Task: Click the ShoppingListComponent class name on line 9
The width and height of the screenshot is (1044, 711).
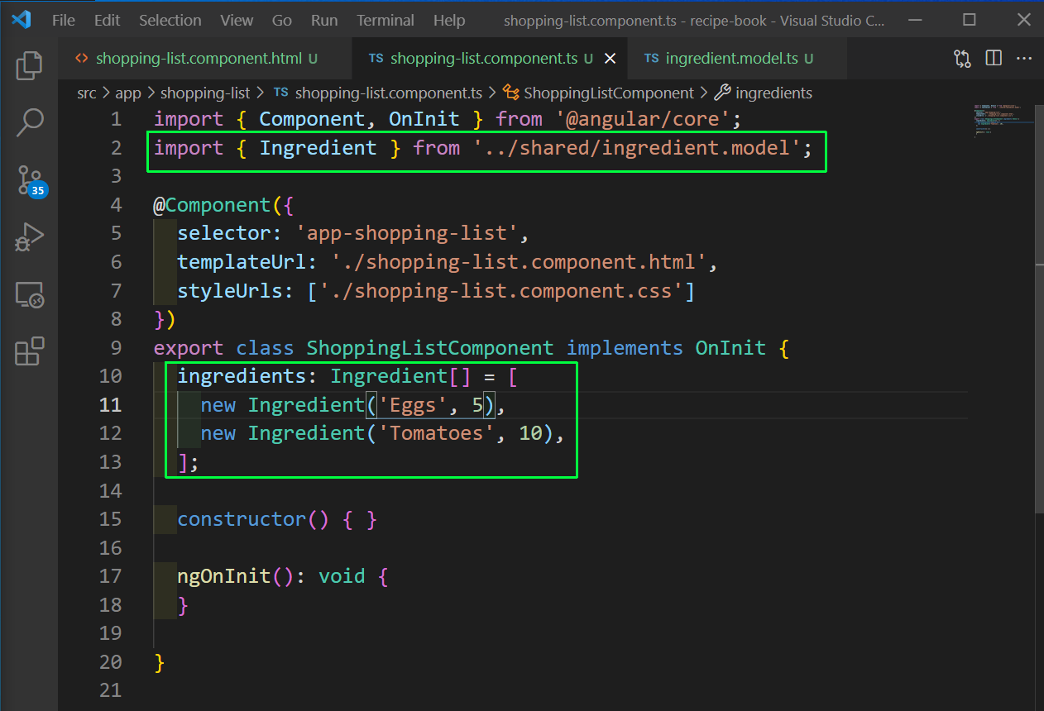Action: tap(430, 347)
